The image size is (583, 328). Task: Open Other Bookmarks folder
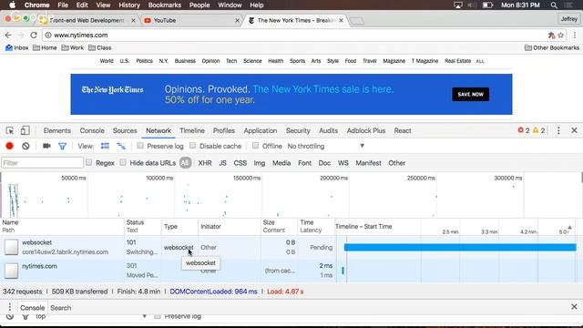click(552, 47)
